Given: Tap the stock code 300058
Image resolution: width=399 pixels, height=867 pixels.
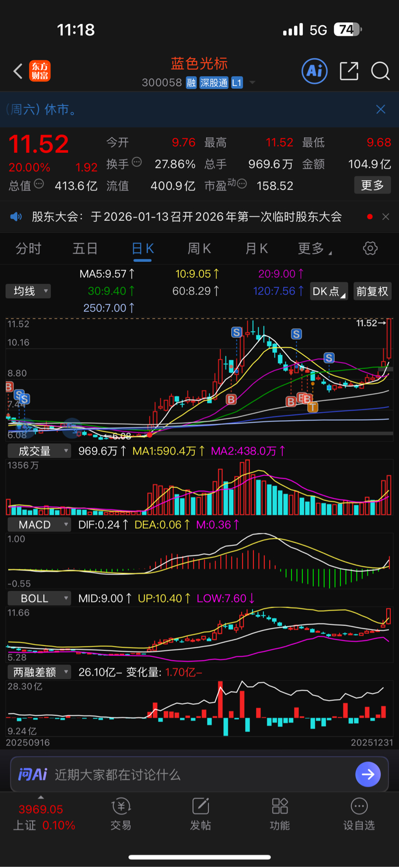Looking at the screenshot, I should click(x=162, y=83).
